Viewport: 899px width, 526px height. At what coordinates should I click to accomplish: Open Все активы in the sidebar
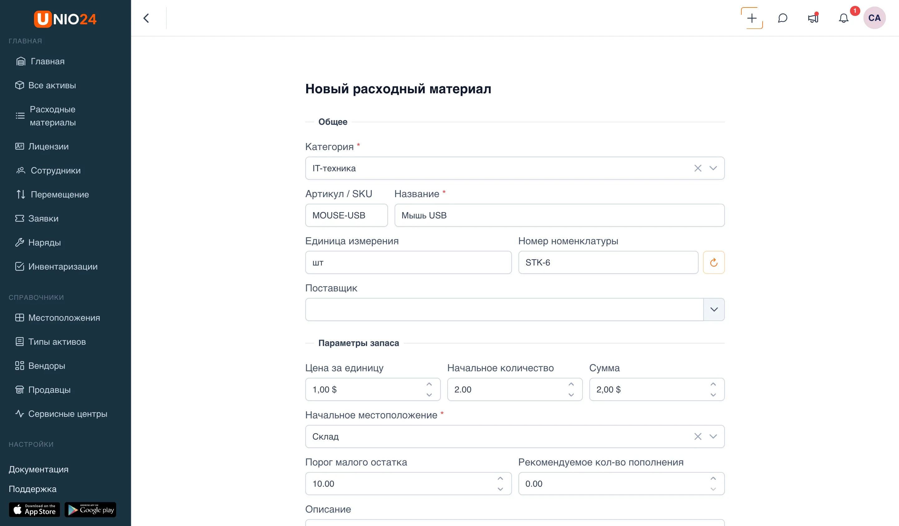point(45,85)
